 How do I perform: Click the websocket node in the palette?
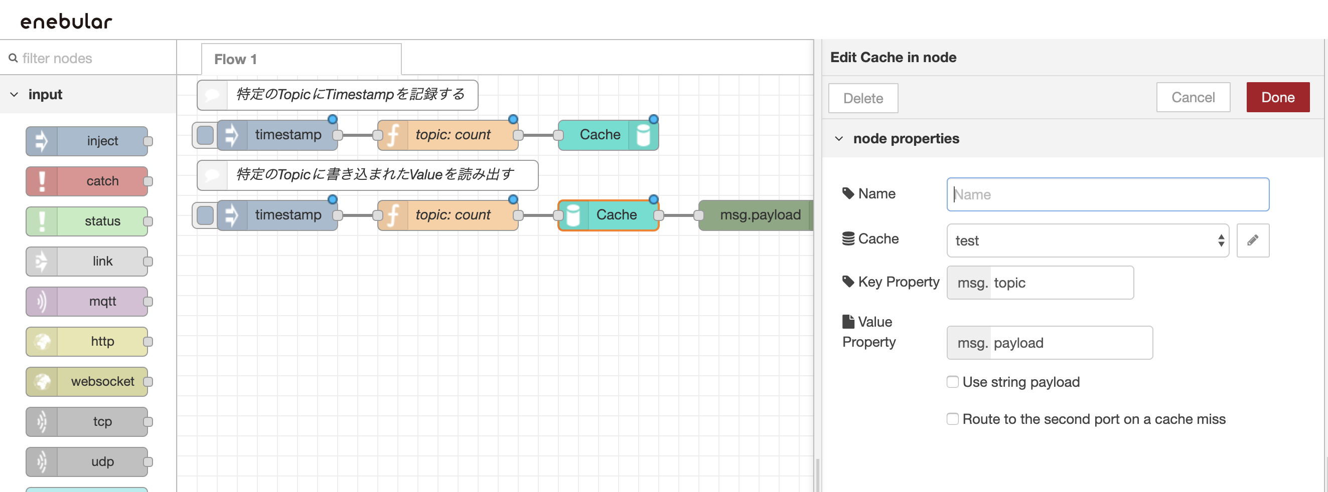pos(87,382)
